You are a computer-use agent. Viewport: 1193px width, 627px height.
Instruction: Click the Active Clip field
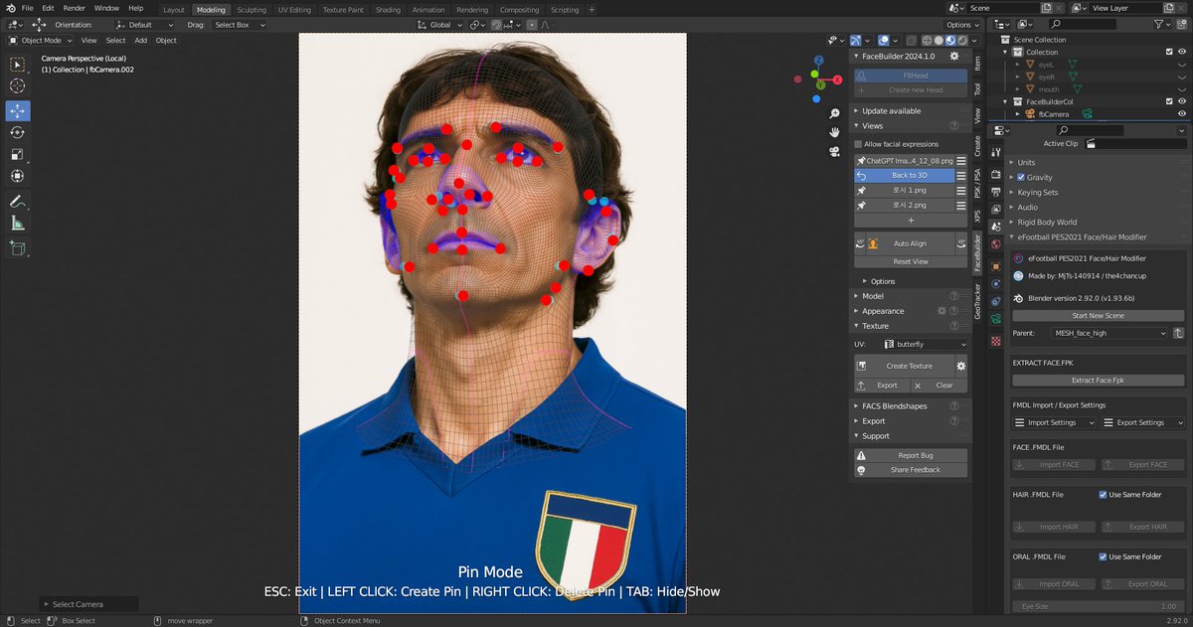click(1133, 143)
